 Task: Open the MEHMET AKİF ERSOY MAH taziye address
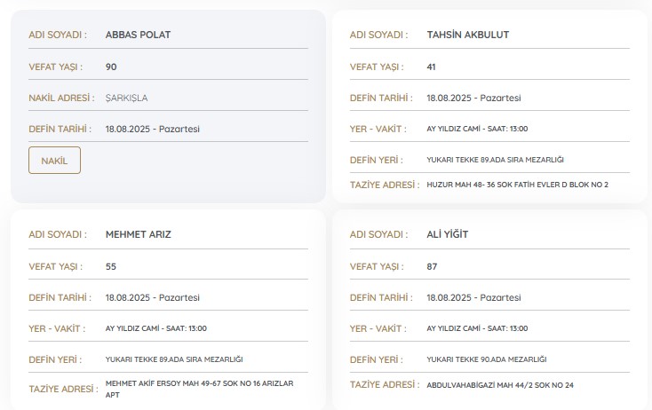coord(199,388)
